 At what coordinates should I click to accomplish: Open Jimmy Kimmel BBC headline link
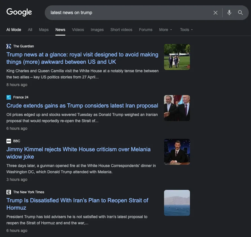79,153
